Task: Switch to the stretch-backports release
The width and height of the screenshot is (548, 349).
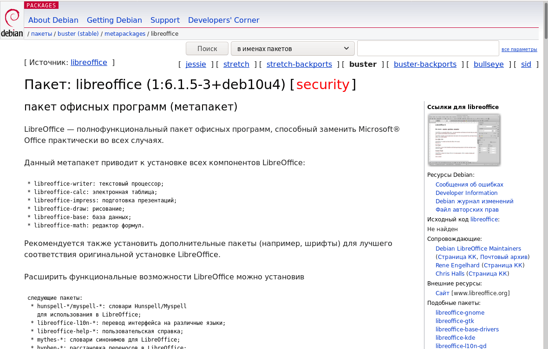Action: tap(299, 64)
